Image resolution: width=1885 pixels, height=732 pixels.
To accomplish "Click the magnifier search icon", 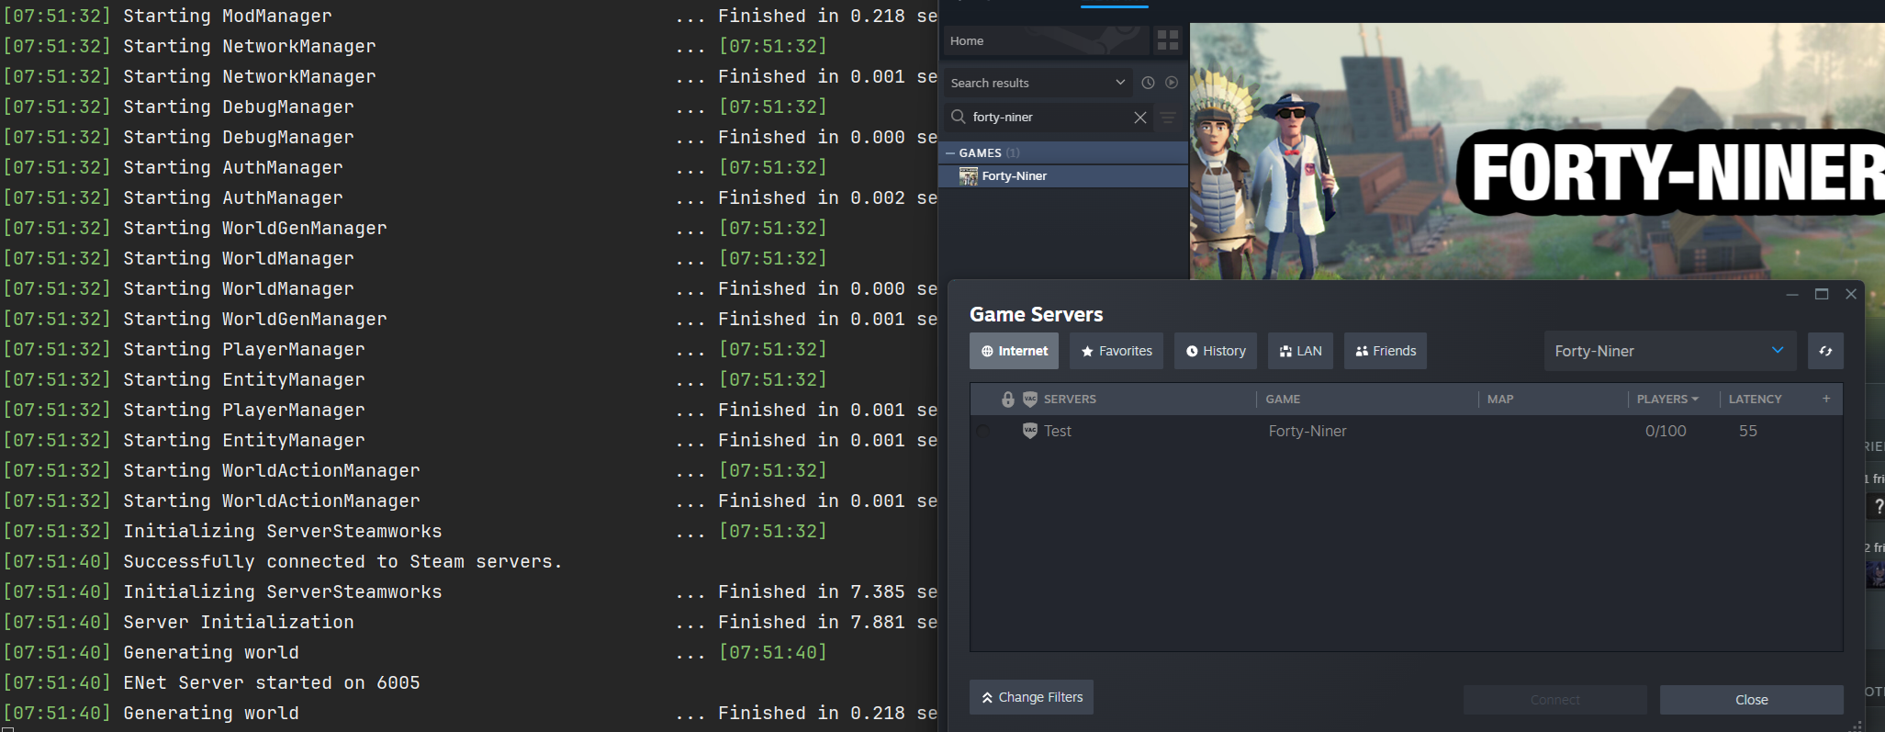I will (959, 117).
